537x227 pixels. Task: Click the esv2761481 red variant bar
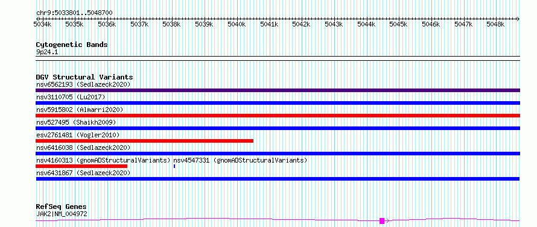pyautogui.click(x=145, y=141)
